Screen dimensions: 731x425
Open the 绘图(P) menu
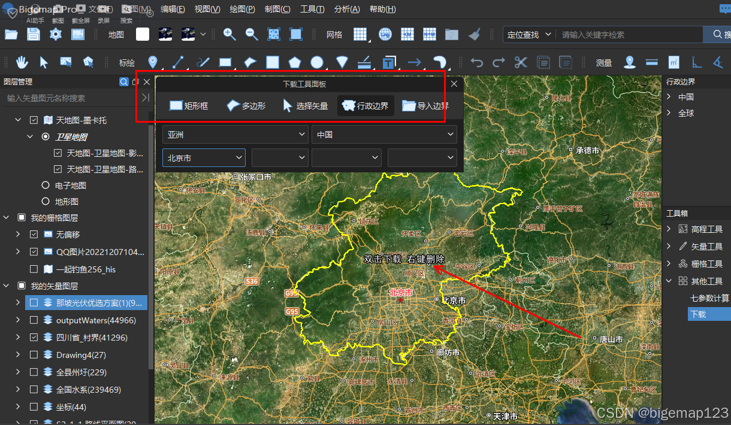(x=242, y=10)
